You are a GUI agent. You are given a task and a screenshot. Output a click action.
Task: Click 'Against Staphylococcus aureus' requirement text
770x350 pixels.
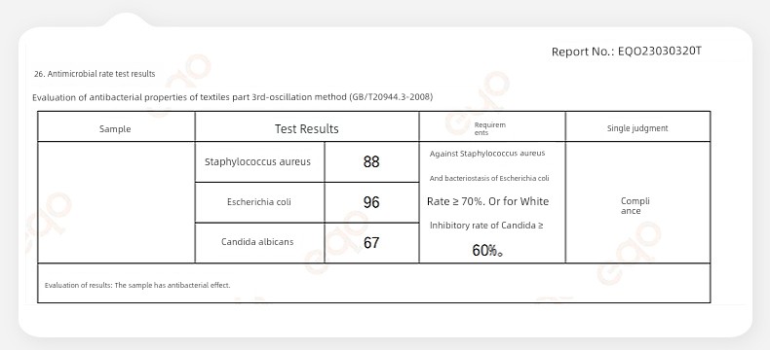tap(487, 154)
